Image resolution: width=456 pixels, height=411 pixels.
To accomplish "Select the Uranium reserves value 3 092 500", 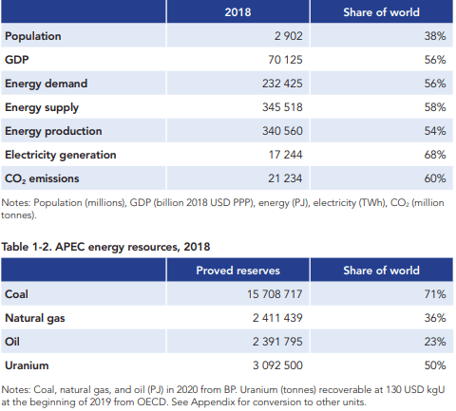I will tap(277, 365).
